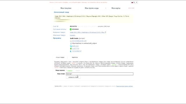Screen dimensions: 186x104
Task: Click the seller phone number link
Action: click(77, 51)
